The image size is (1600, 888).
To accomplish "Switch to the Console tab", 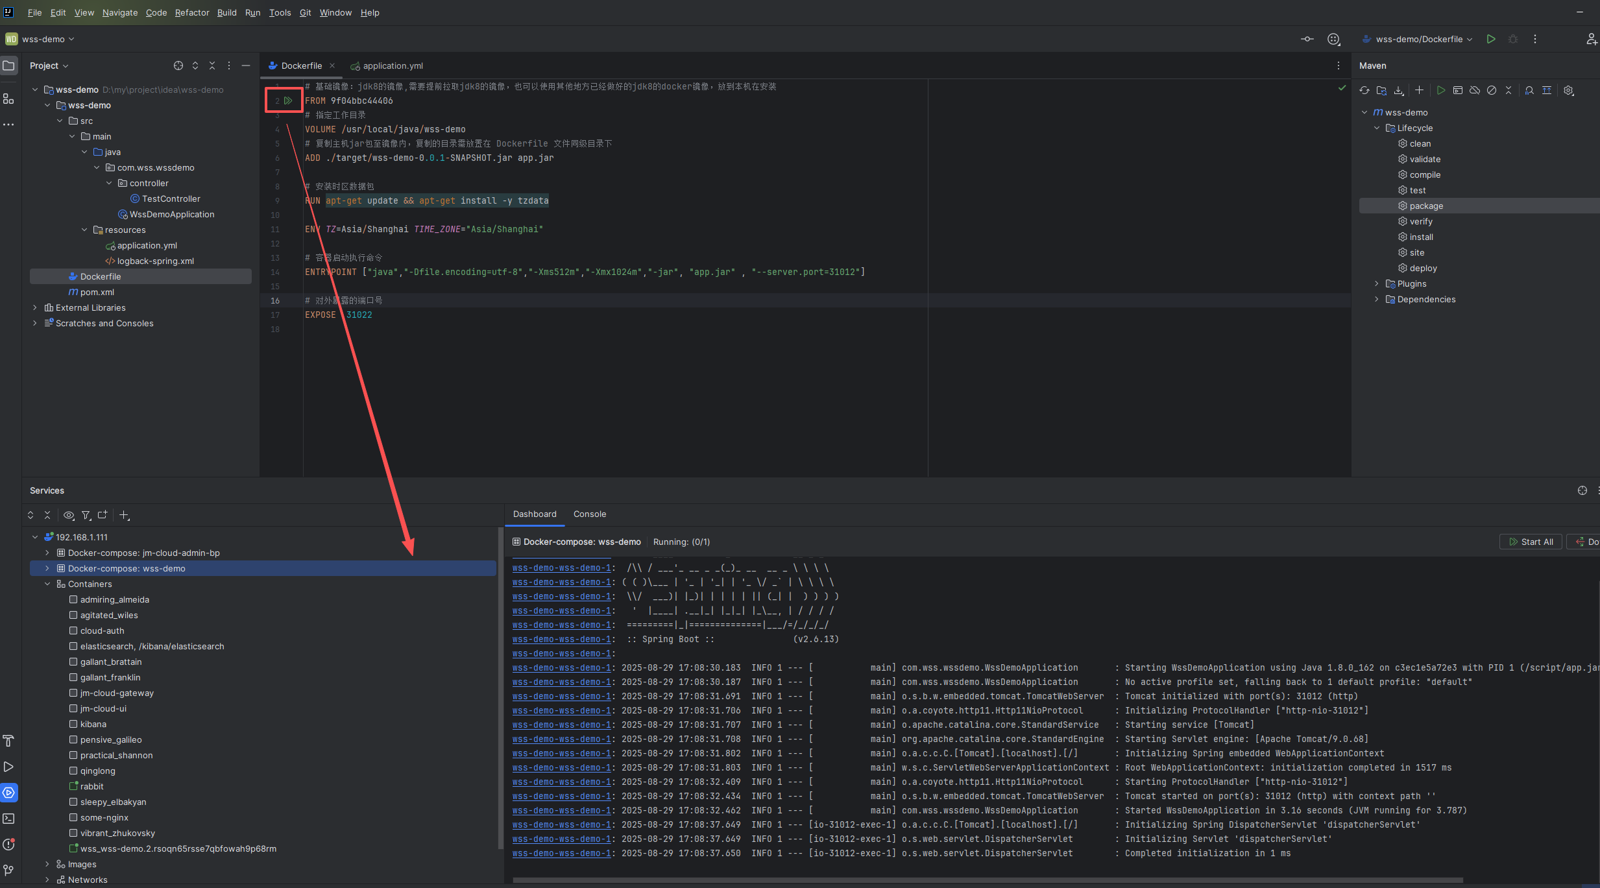I will (x=589, y=514).
